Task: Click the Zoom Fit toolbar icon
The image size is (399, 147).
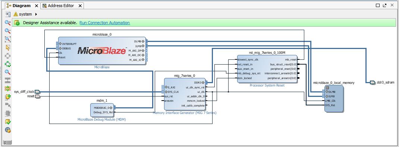Action: [x=8, y=39]
